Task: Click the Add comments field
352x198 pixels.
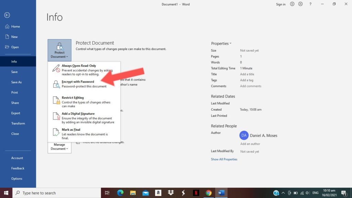Action: click(251, 86)
